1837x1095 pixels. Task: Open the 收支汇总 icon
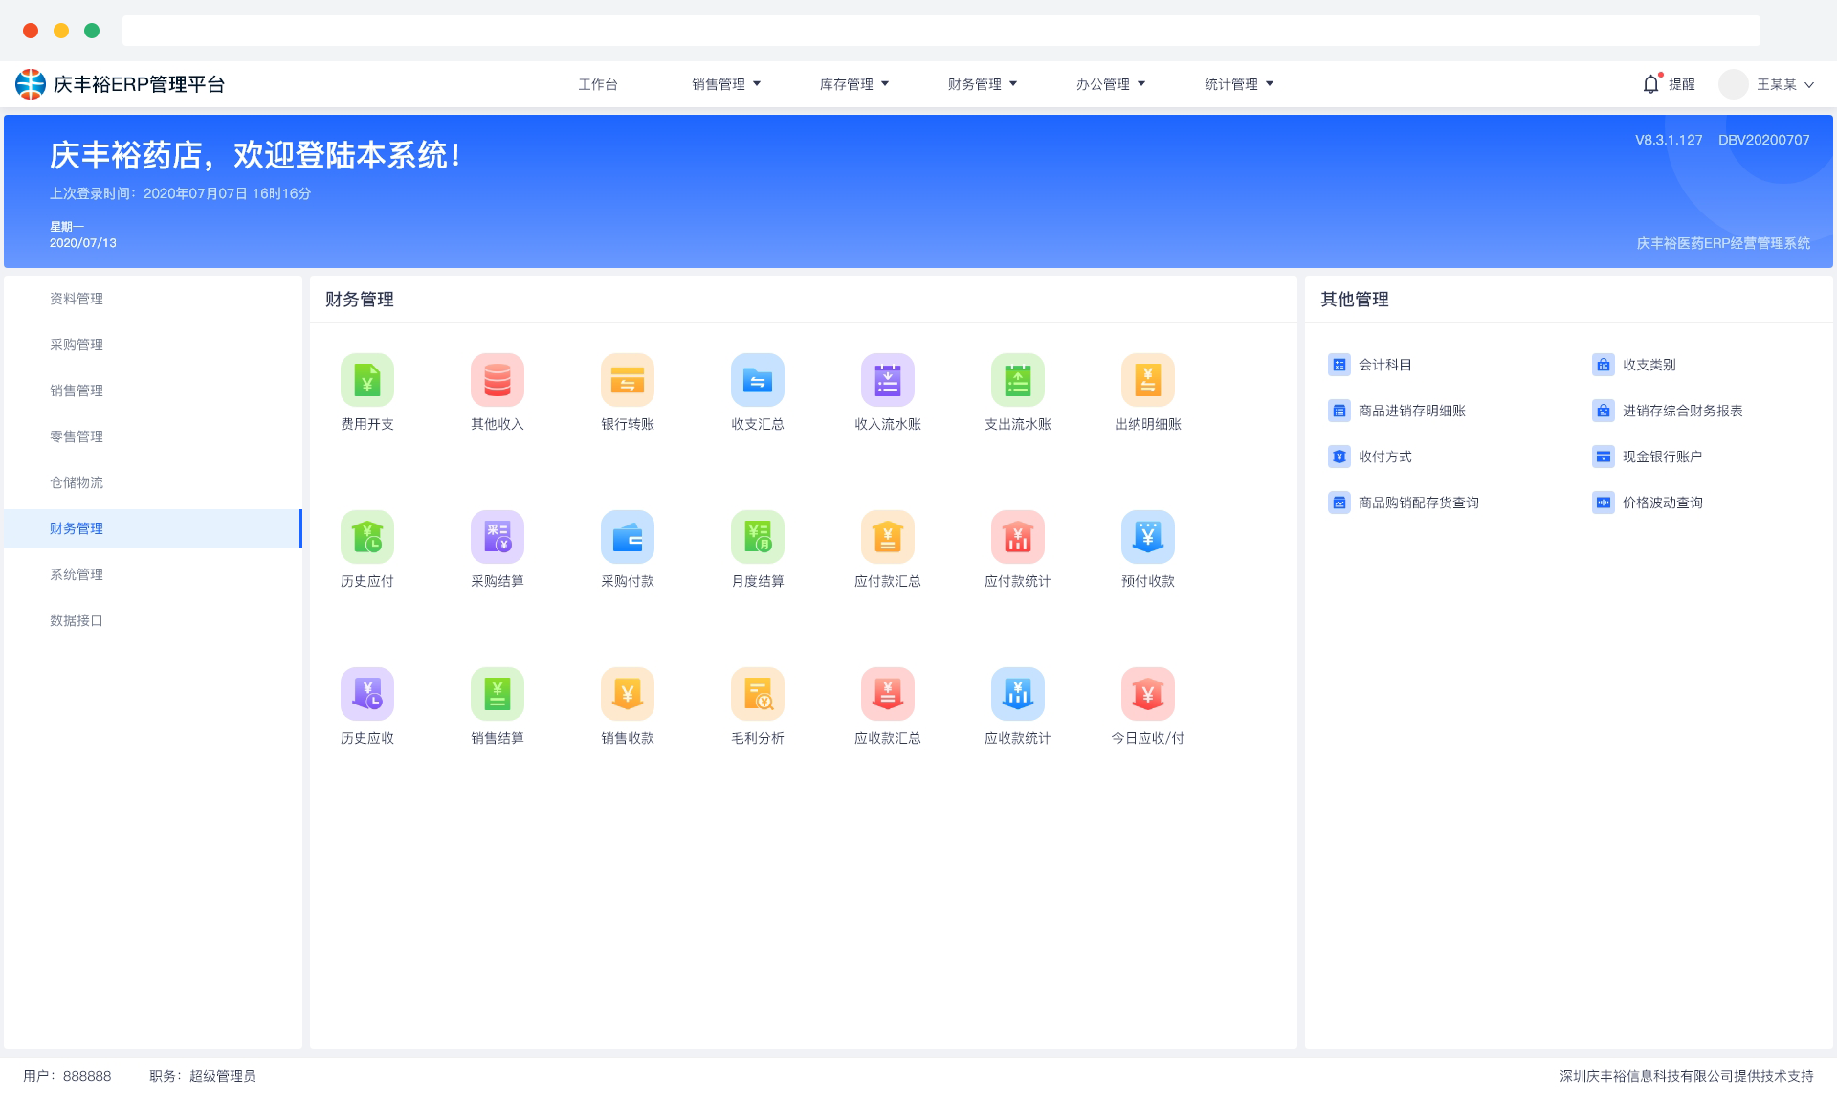(758, 380)
